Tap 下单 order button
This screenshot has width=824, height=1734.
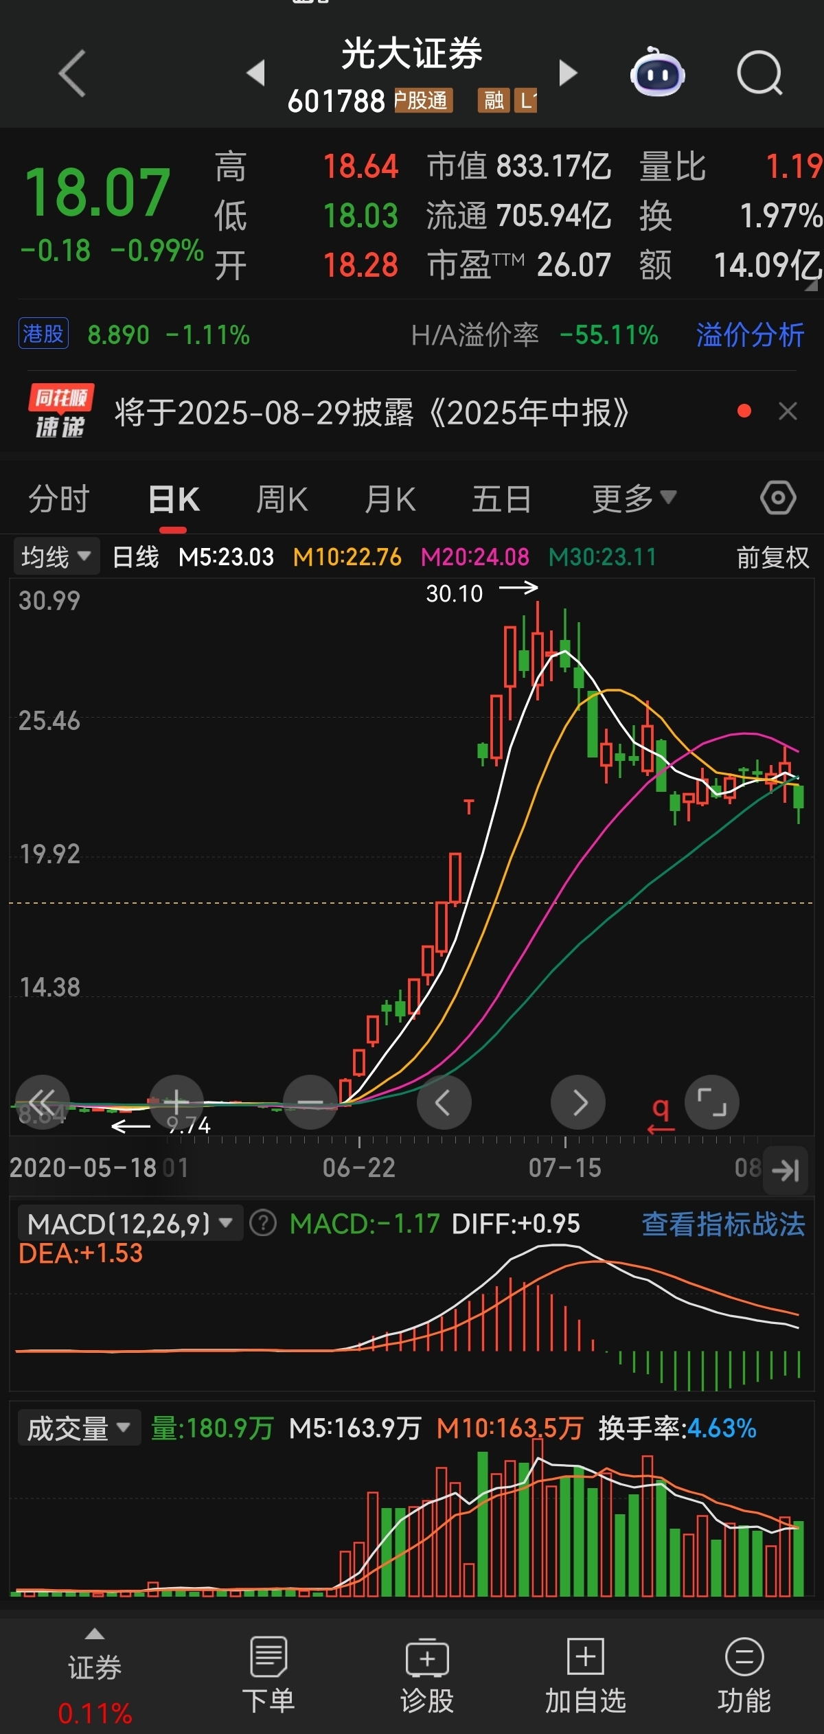(268, 1675)
